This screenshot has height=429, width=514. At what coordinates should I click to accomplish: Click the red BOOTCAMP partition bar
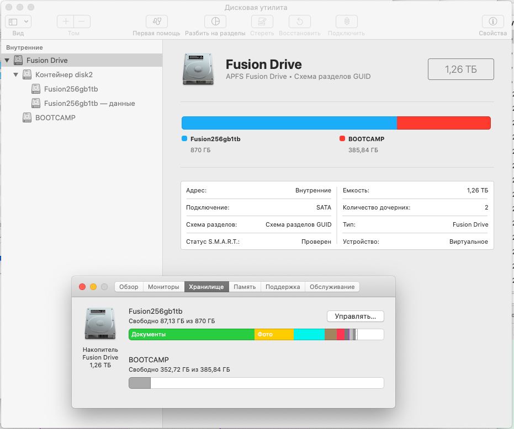click(444, 123)
